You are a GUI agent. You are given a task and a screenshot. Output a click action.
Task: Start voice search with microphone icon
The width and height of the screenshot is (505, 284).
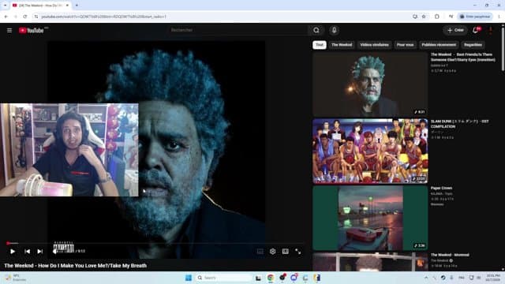tap(334, 30)
